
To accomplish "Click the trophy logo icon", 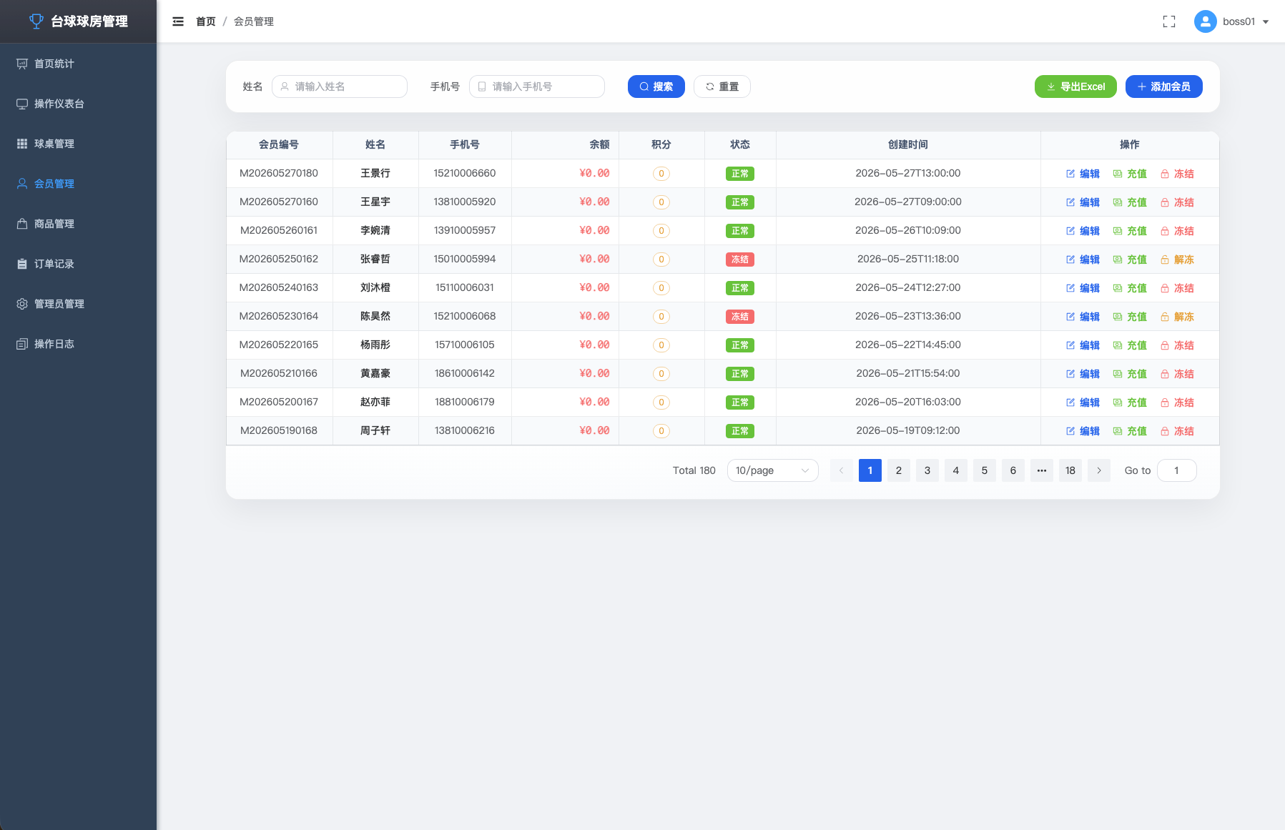I will click(36, 21).
